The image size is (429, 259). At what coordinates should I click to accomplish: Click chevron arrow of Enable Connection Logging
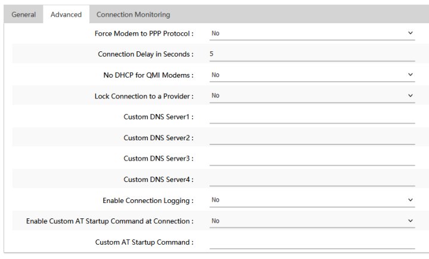pos(411,200)
